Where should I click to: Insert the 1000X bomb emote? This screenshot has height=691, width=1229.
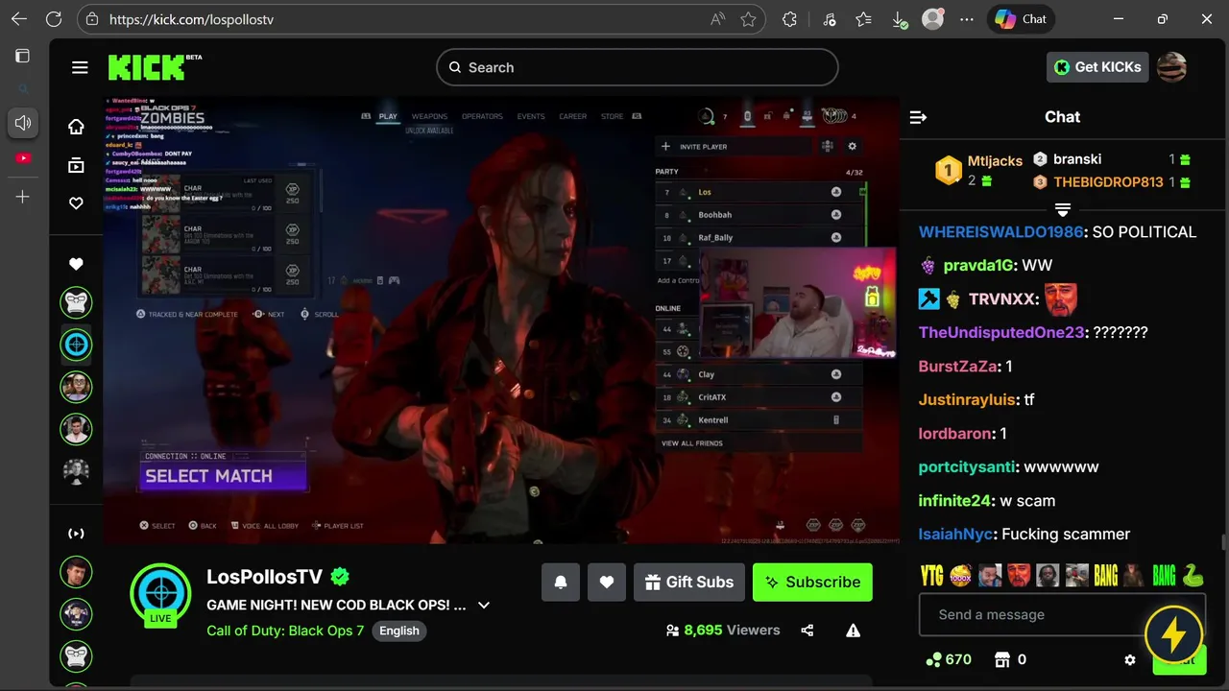(x=961, y=575)
